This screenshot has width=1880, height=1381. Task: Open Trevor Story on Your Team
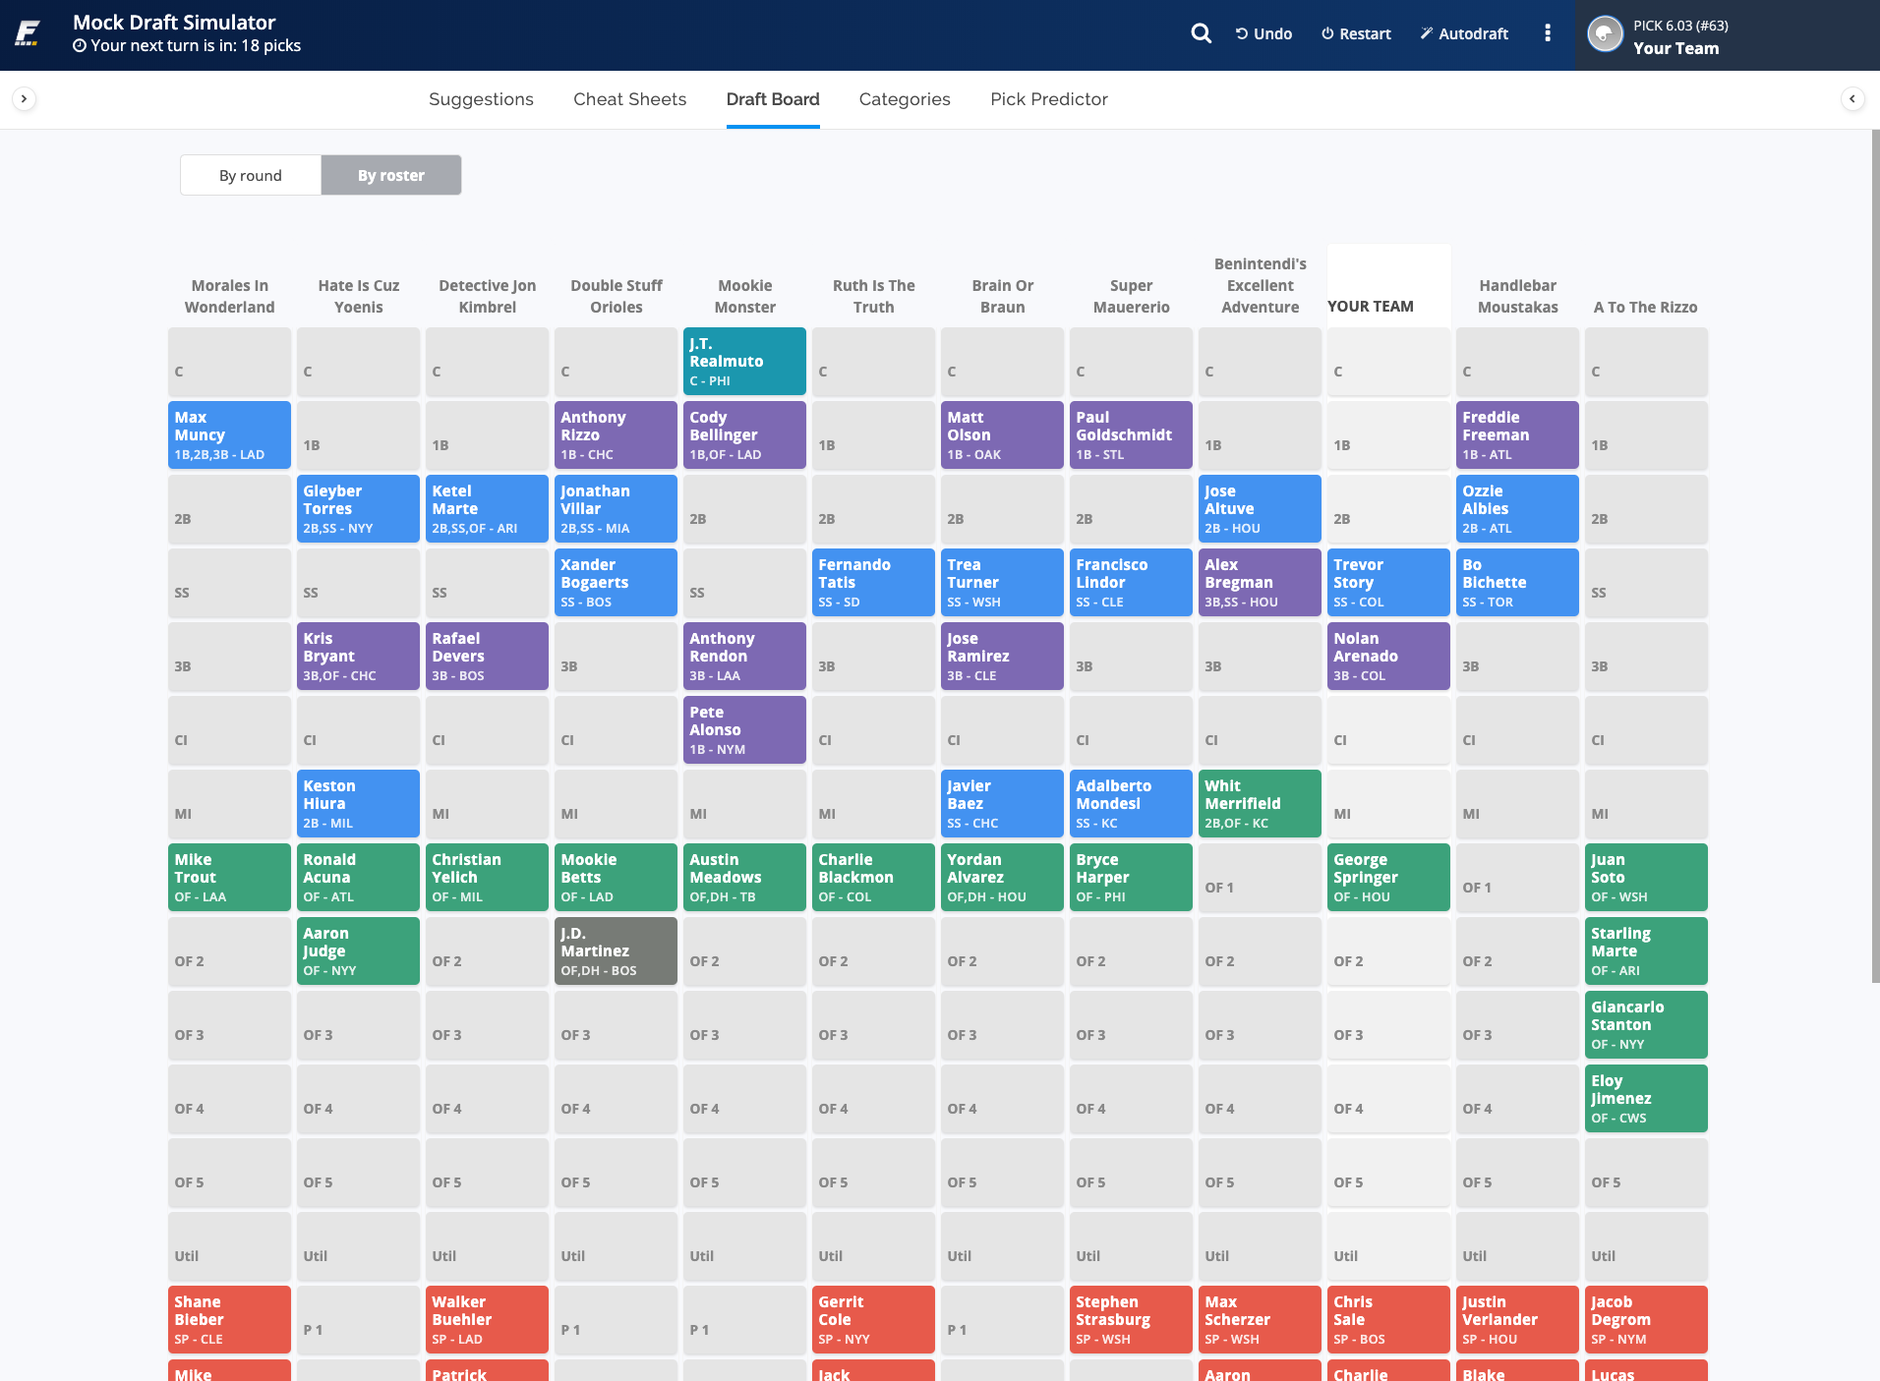coord(1389,582)
